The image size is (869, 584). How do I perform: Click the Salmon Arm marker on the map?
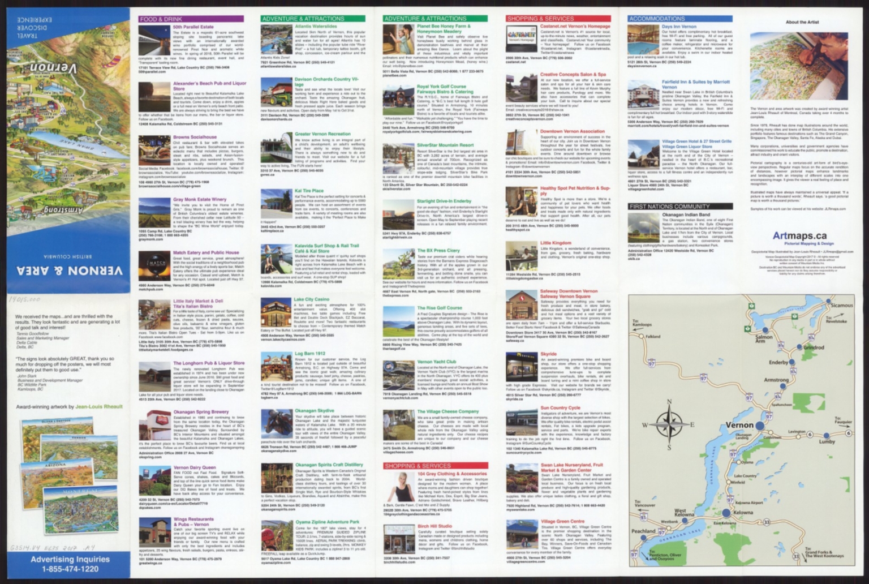[765, 330]
